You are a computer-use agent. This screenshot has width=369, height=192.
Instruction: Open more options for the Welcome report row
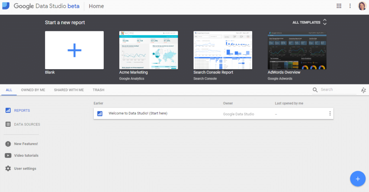point(330,113)
